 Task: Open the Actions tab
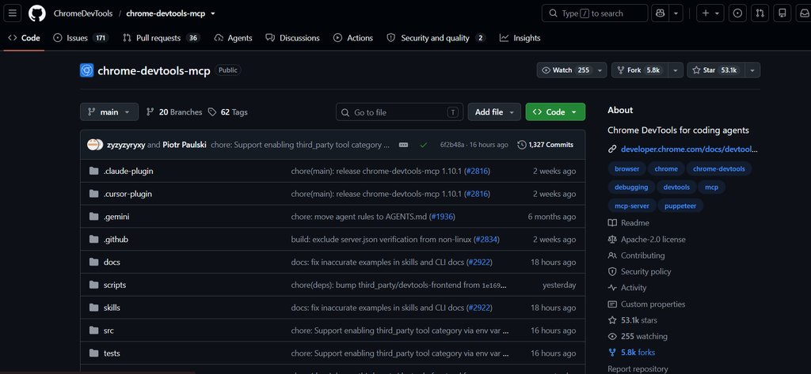coord(353,38)
